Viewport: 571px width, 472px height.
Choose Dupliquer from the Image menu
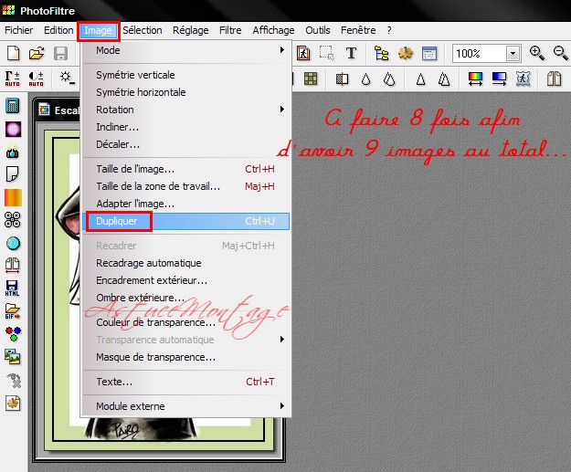[x=186, y=221]
